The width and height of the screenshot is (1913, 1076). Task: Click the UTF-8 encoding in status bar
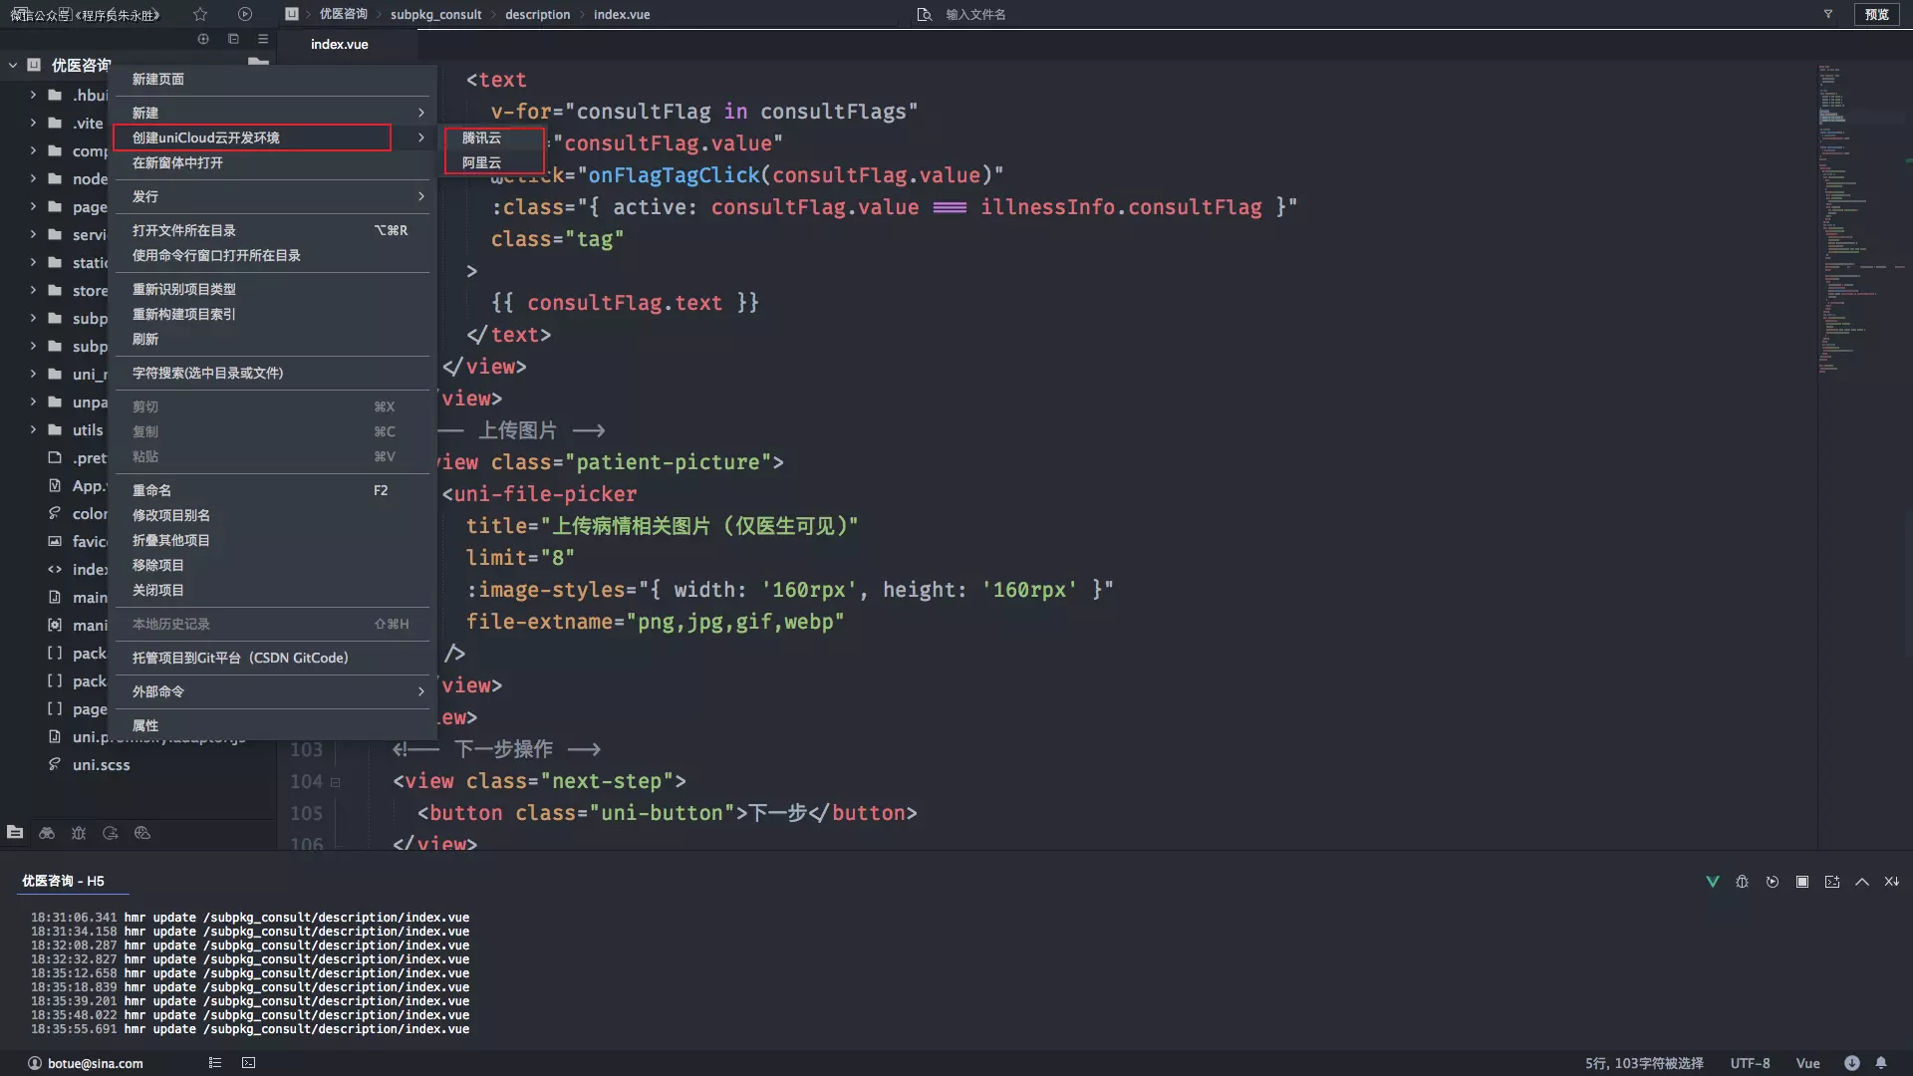(x=1750, y=1063)
